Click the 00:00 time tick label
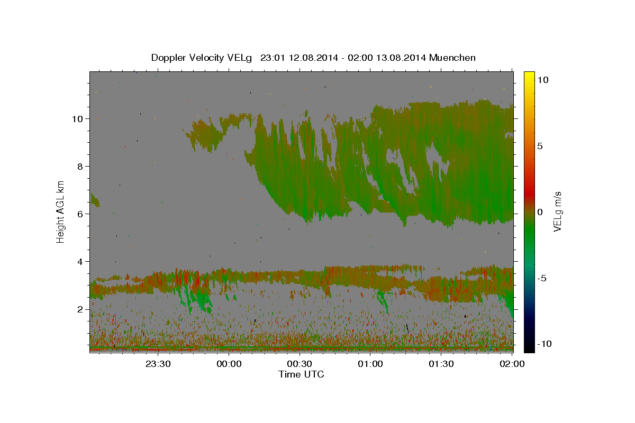 tap(229, 364)
